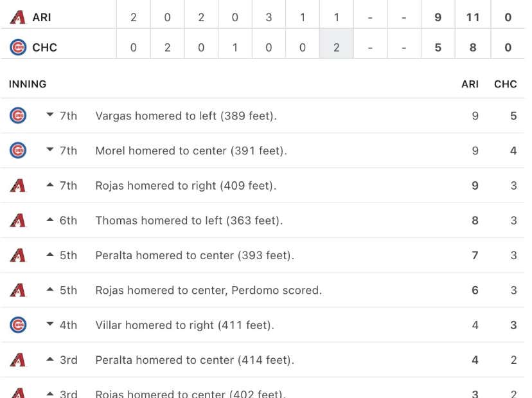
Task: Toggle the down arrow on the Vargas play row
Action: (50, 116)
